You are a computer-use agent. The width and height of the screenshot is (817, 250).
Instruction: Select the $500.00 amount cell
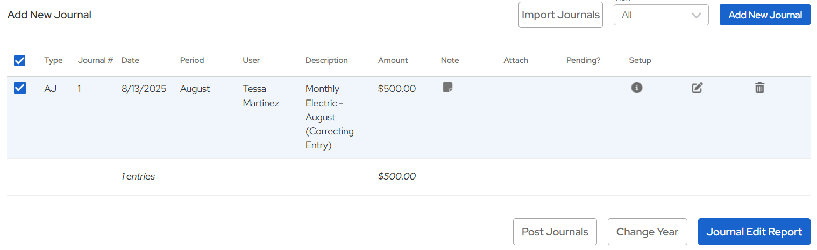[397, 89]
